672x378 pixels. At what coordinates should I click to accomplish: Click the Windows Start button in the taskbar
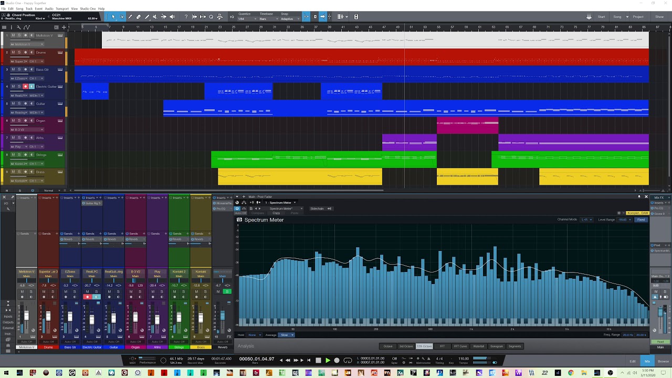[6, 373]
